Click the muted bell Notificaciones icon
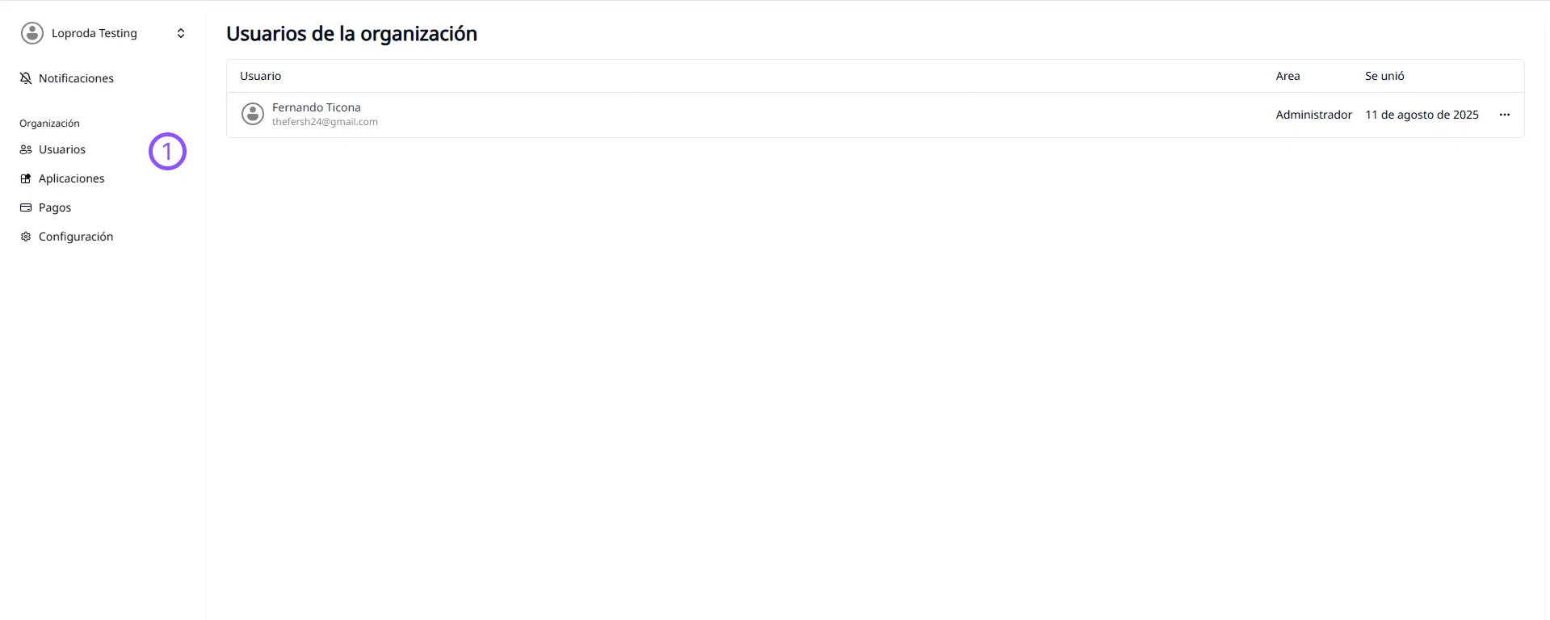Image resolution: width=1550 pixels, height=620 pixels. tap(26, 78)
